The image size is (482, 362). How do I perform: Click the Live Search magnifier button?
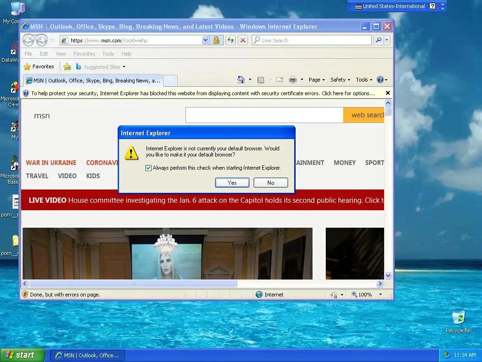379,40
